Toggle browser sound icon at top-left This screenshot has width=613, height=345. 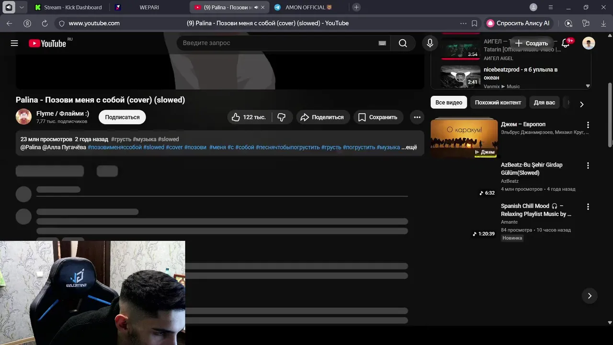9,7
